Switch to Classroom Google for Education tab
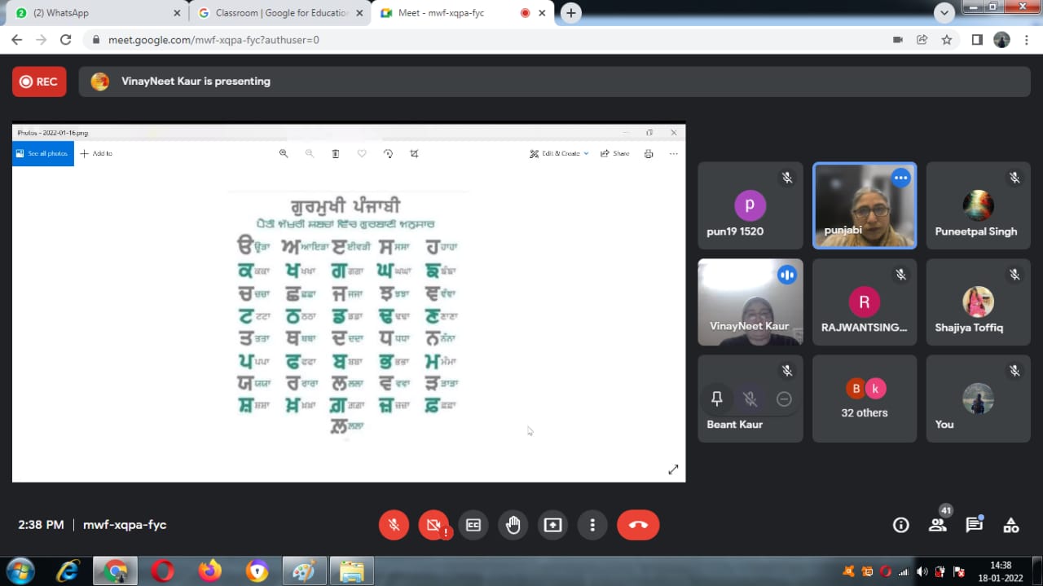Screen dimensions: 1043x586 [x=277, y=13]
